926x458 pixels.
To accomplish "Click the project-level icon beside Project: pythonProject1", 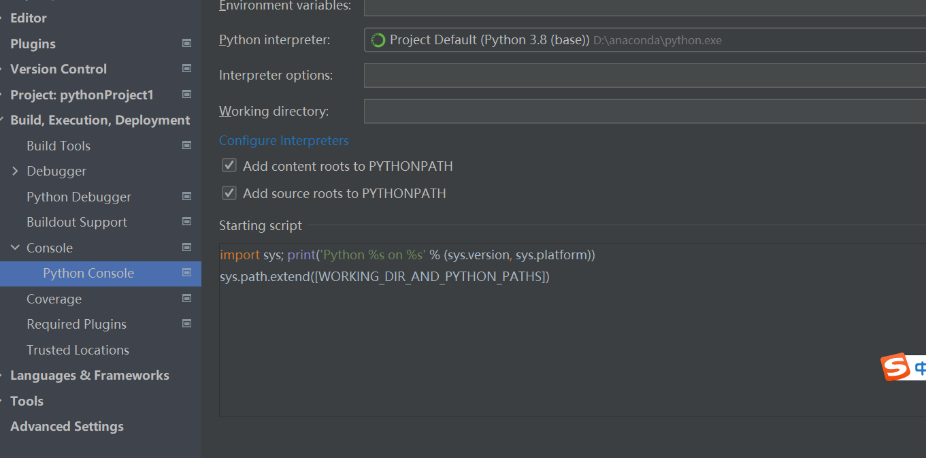I will pos(187,94).
